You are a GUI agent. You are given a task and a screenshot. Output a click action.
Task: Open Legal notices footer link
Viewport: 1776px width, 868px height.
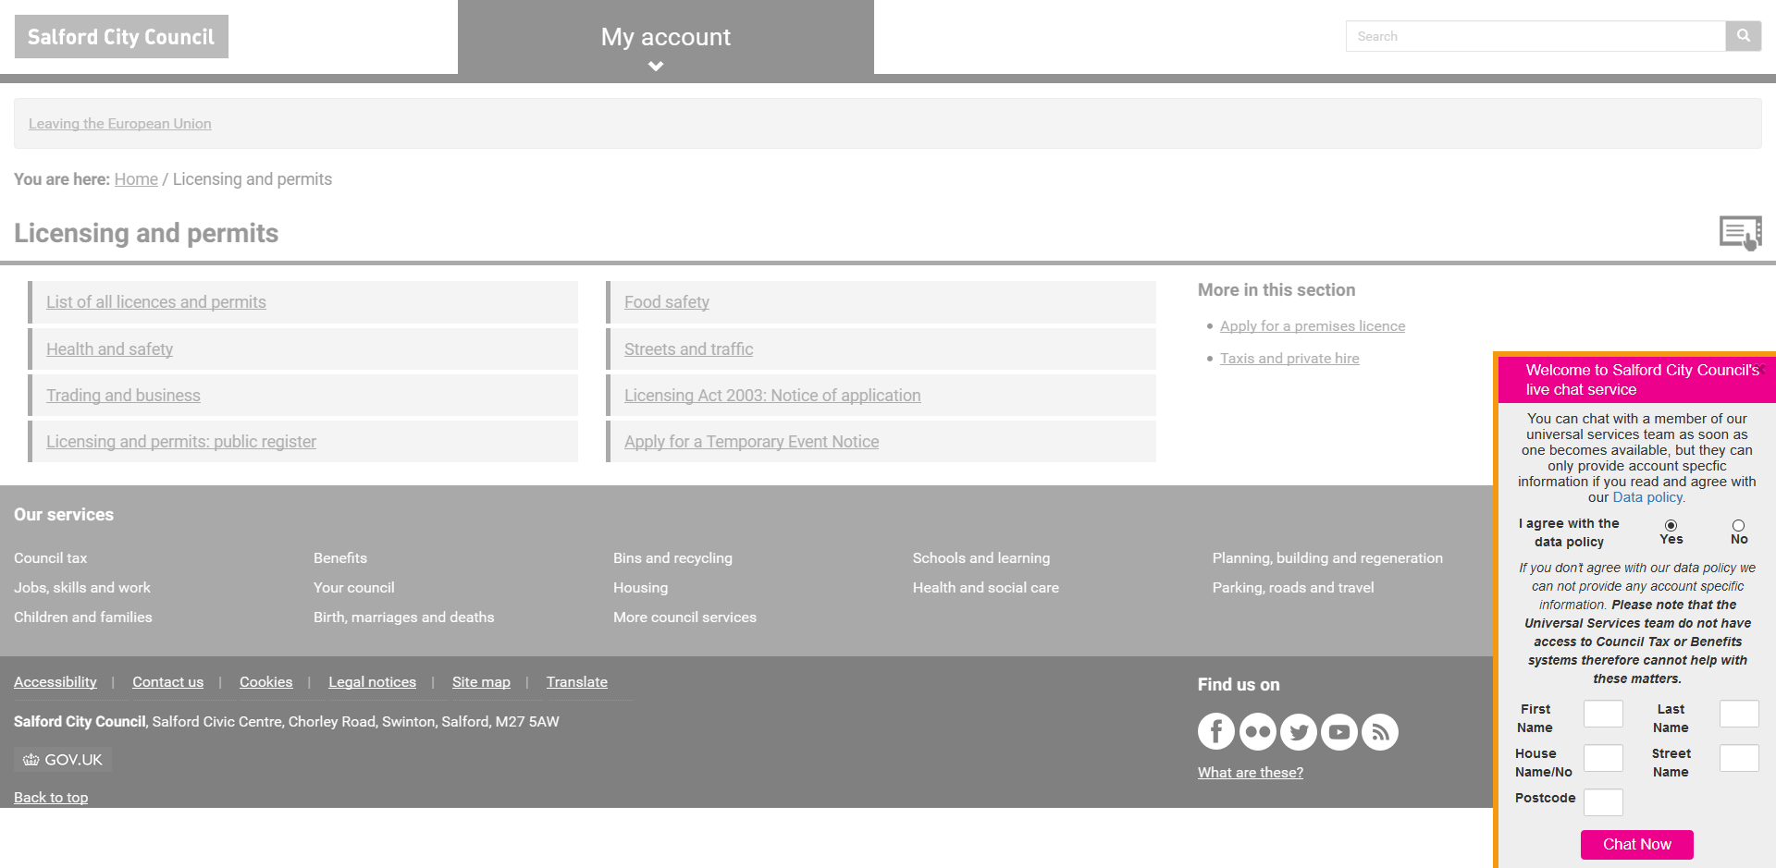[372, 682]
